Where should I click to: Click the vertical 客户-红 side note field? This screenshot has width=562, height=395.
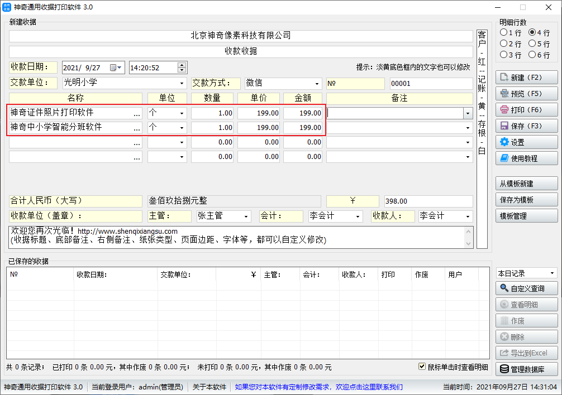click(482, 139)
